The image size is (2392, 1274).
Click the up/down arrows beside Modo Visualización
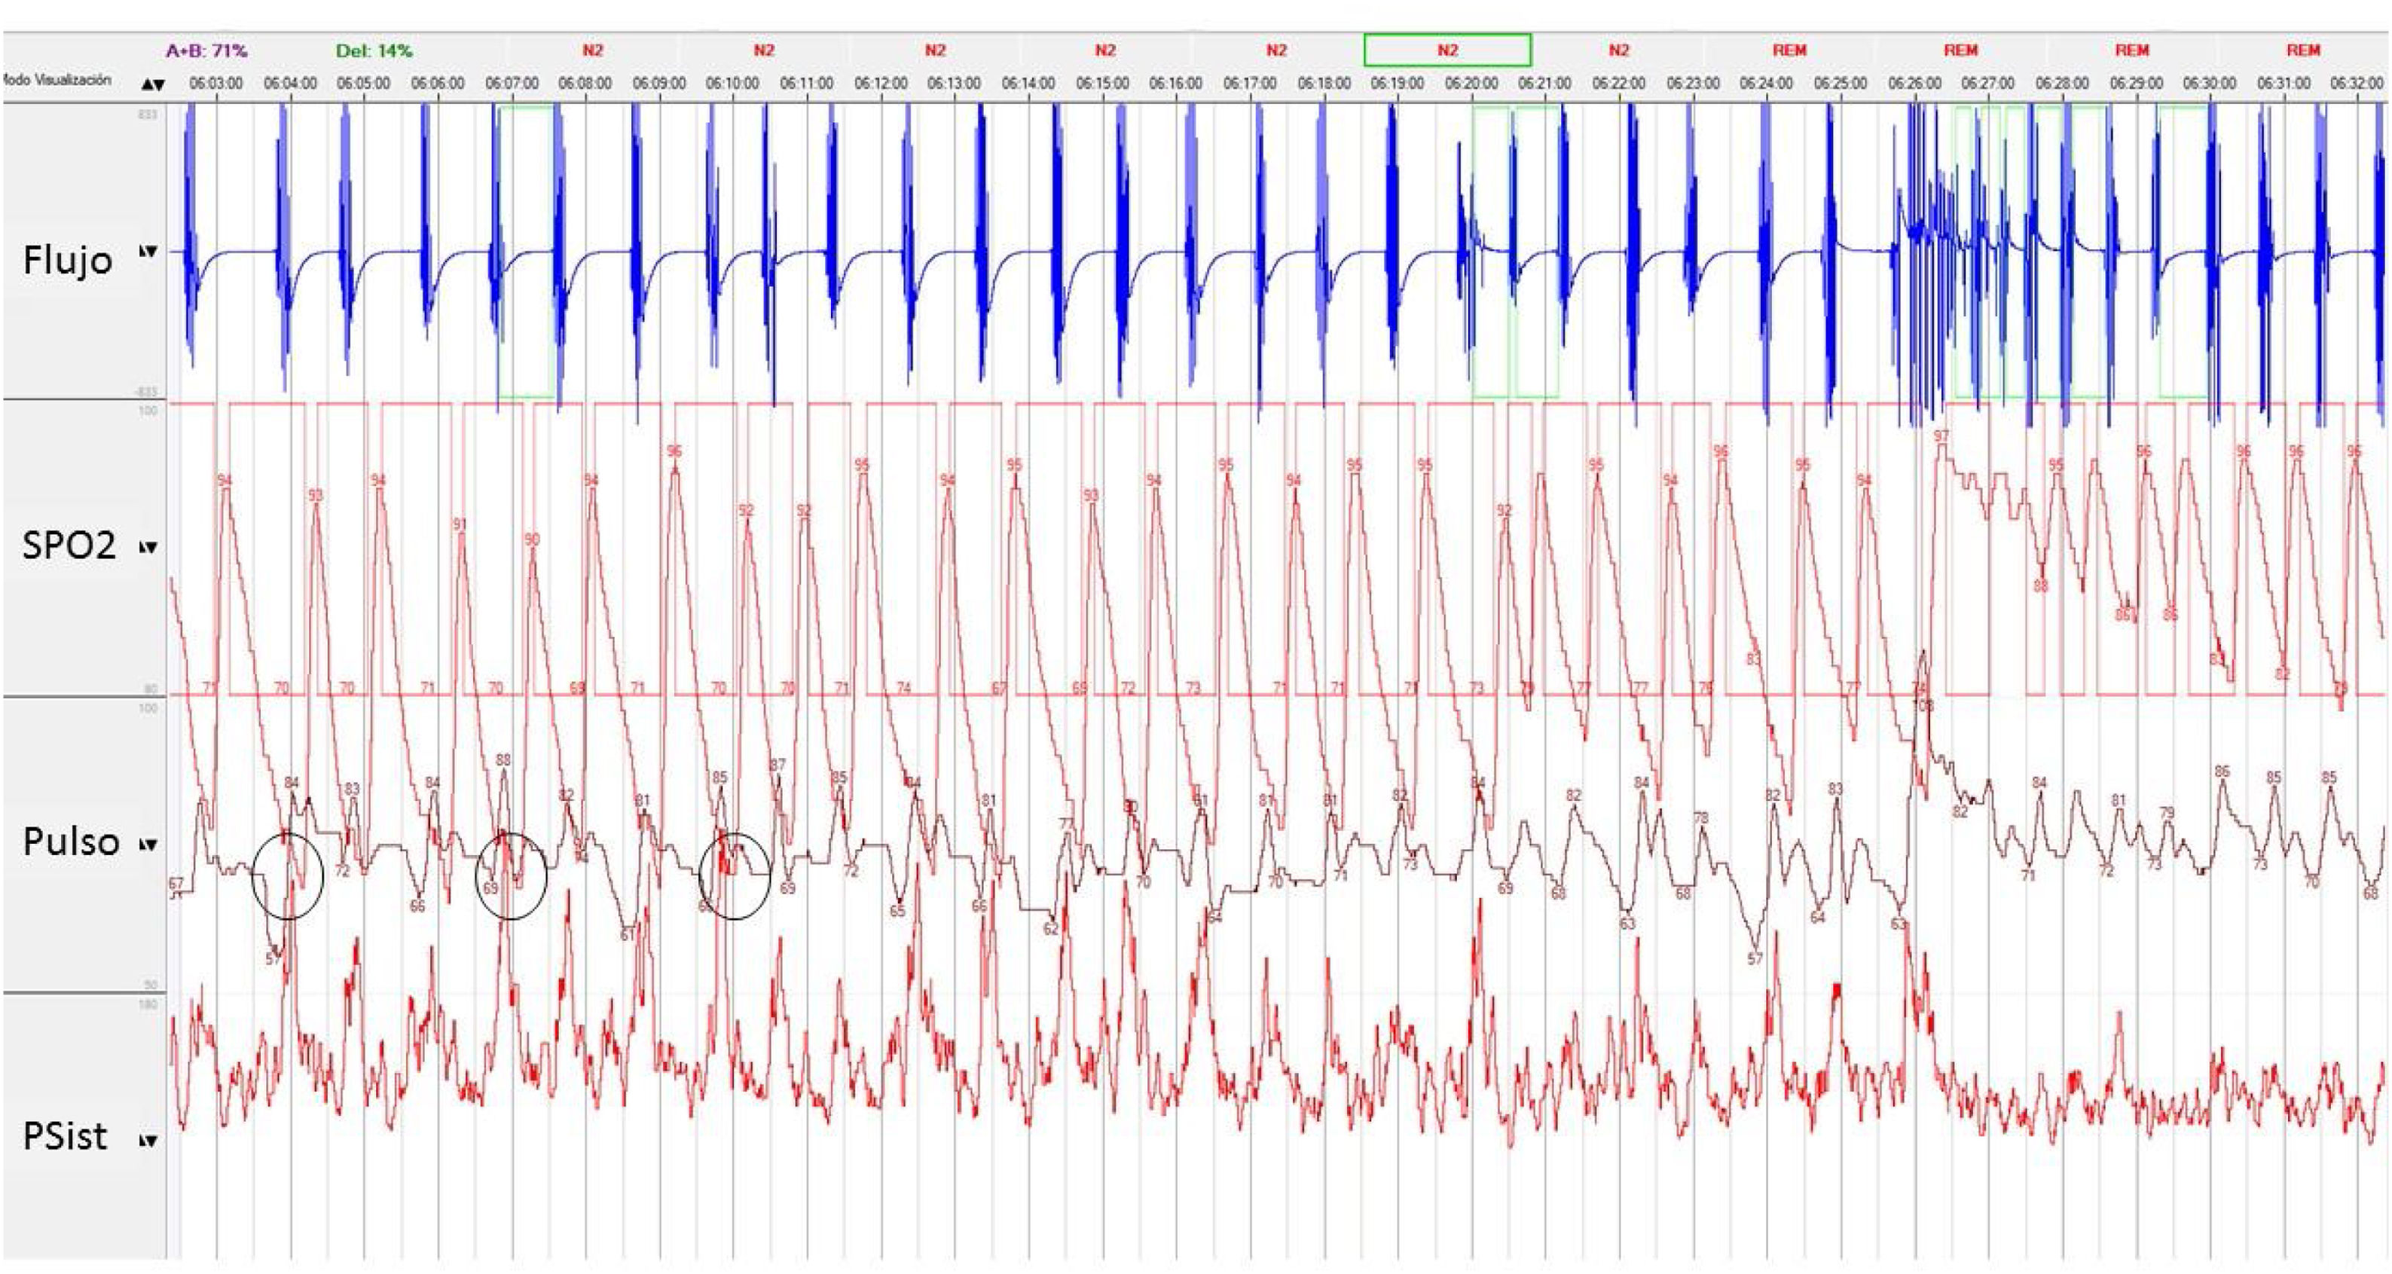(153, 84)
